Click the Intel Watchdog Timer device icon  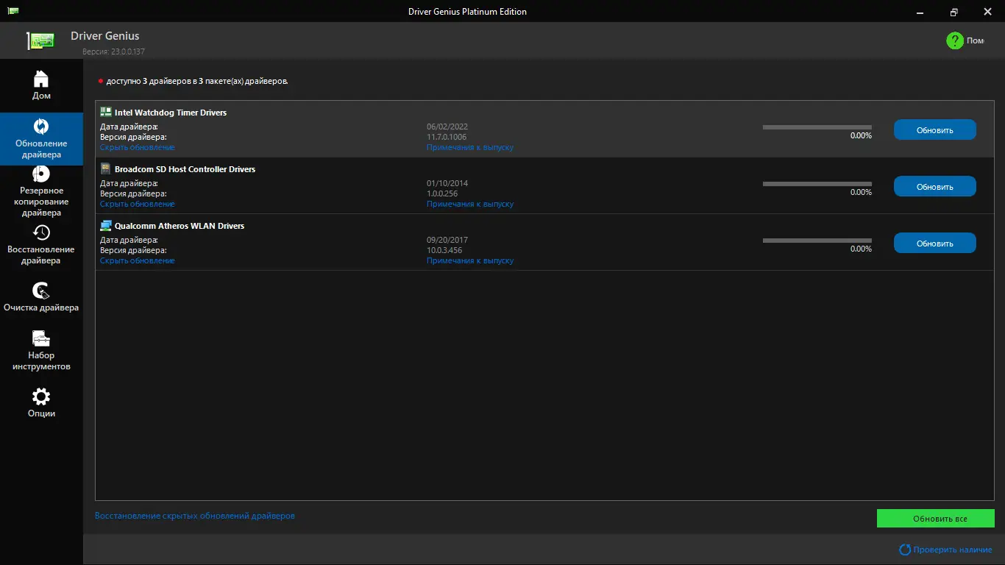click(x=105, y=113)
